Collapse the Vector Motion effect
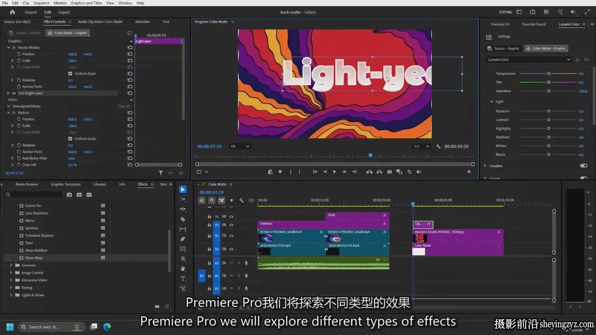The width and height of the screenshot is (596, 335). 8,47
